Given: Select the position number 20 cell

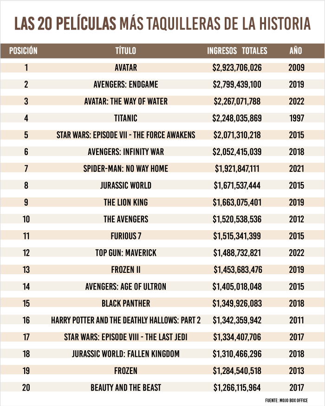Looking at the screenshot, I should [x=26, y=387].
